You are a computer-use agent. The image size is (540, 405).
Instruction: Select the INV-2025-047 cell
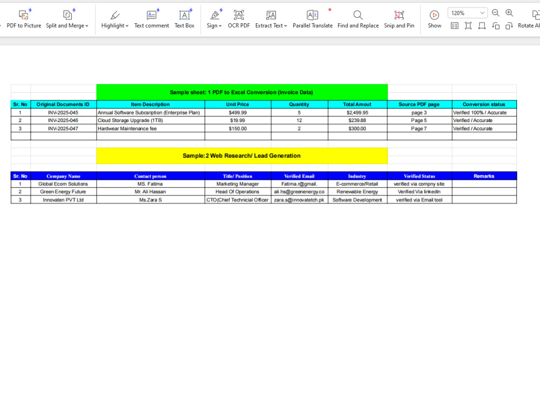[63, 129]
